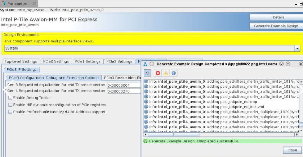
Task: Enable Prefetchable Memory 64-bit address support
Action: point(10,112)
